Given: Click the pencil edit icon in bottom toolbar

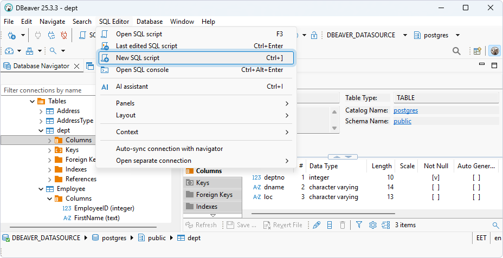Looking at the screenshot, I should (317, 225).
